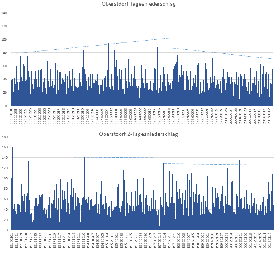Click the 140 y-axis label in top chart
This screenshot has width=276, height=253.
pyautogui.click(x=4, y=13)
